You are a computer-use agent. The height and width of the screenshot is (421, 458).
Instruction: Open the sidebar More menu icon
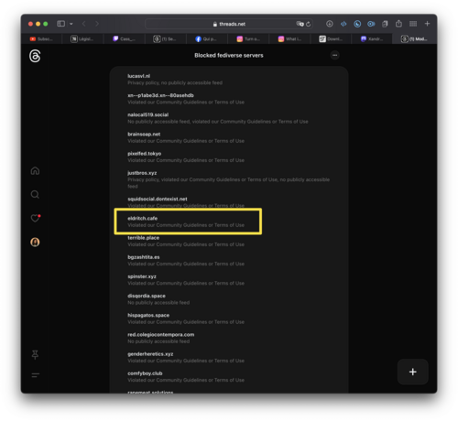point(36,375)
